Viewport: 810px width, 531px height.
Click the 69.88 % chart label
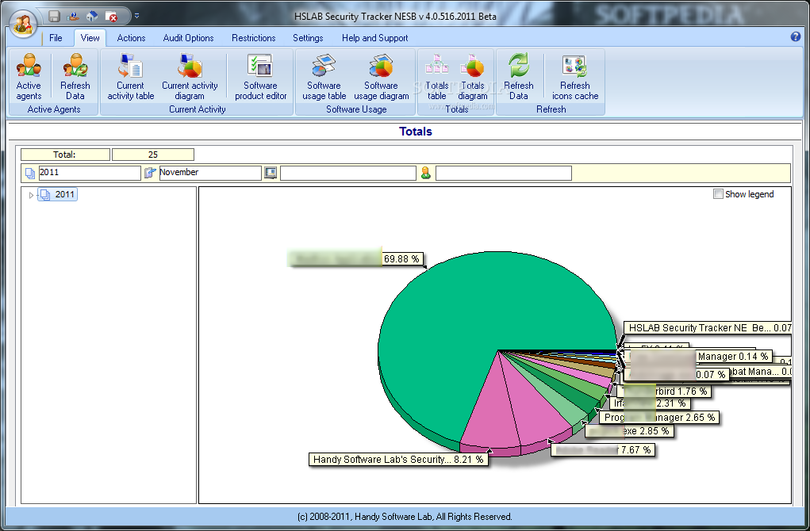click(401, 258)
